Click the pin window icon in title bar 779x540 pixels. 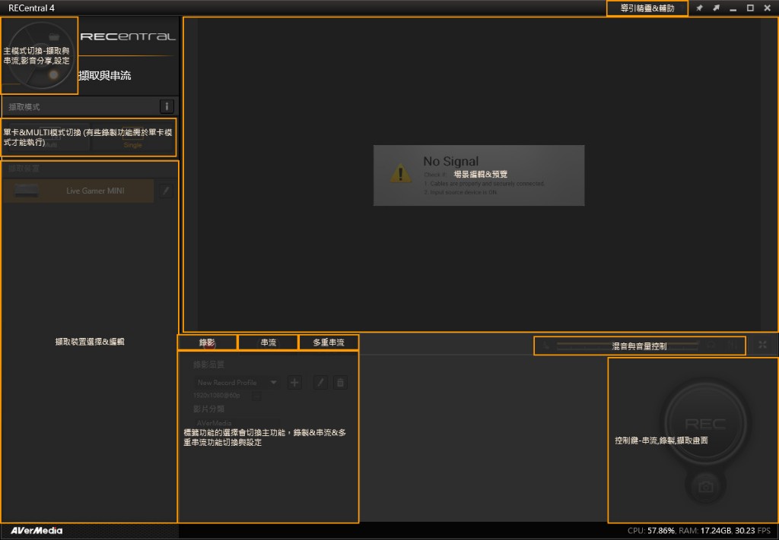click(x=700, y=8)
